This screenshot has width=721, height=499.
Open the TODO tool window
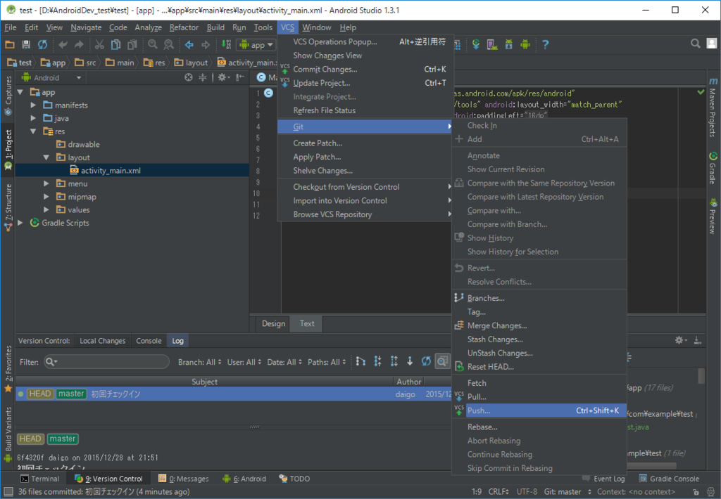[295, 479]
